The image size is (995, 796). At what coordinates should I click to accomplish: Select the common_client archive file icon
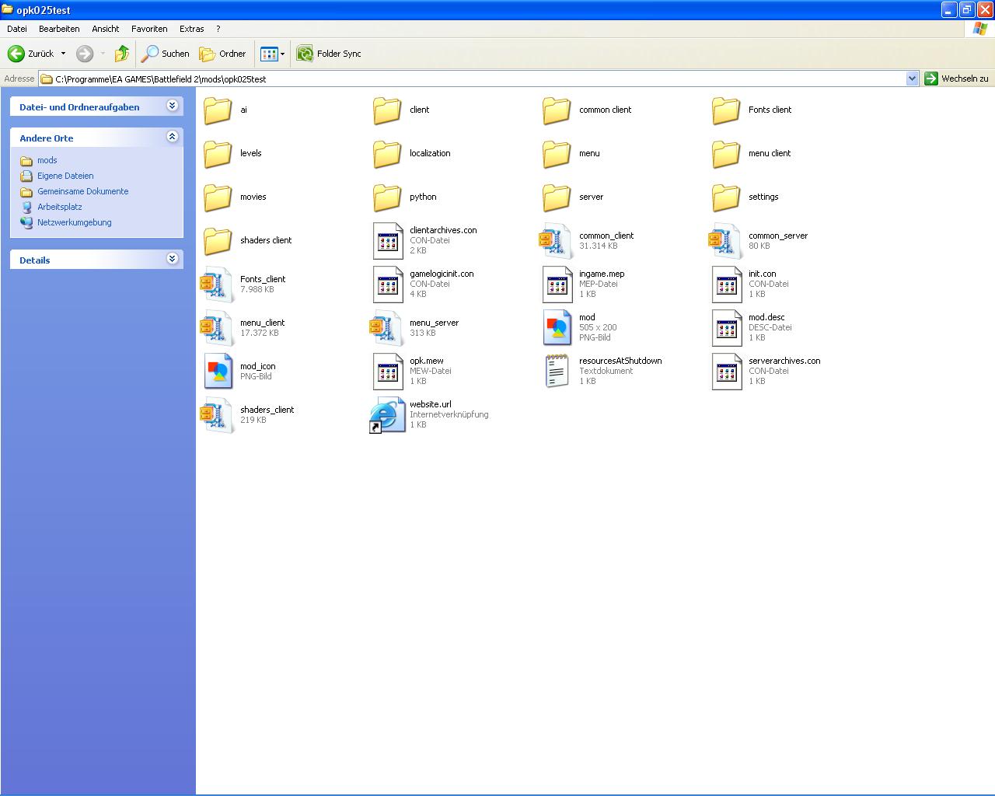coord(556,241)
